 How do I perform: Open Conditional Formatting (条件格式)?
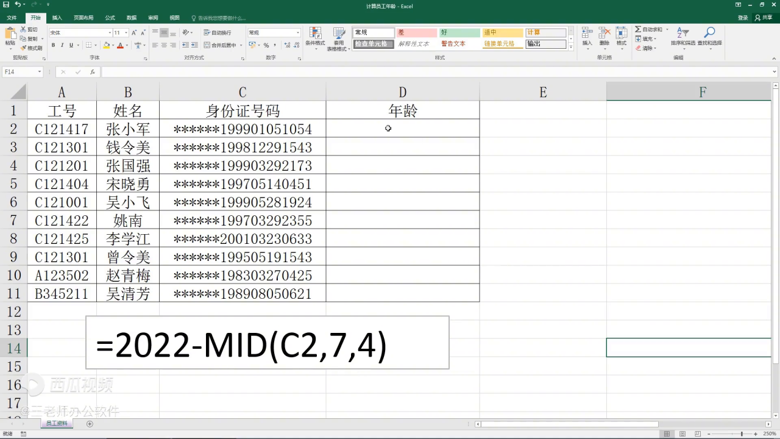tap(315, 38)
